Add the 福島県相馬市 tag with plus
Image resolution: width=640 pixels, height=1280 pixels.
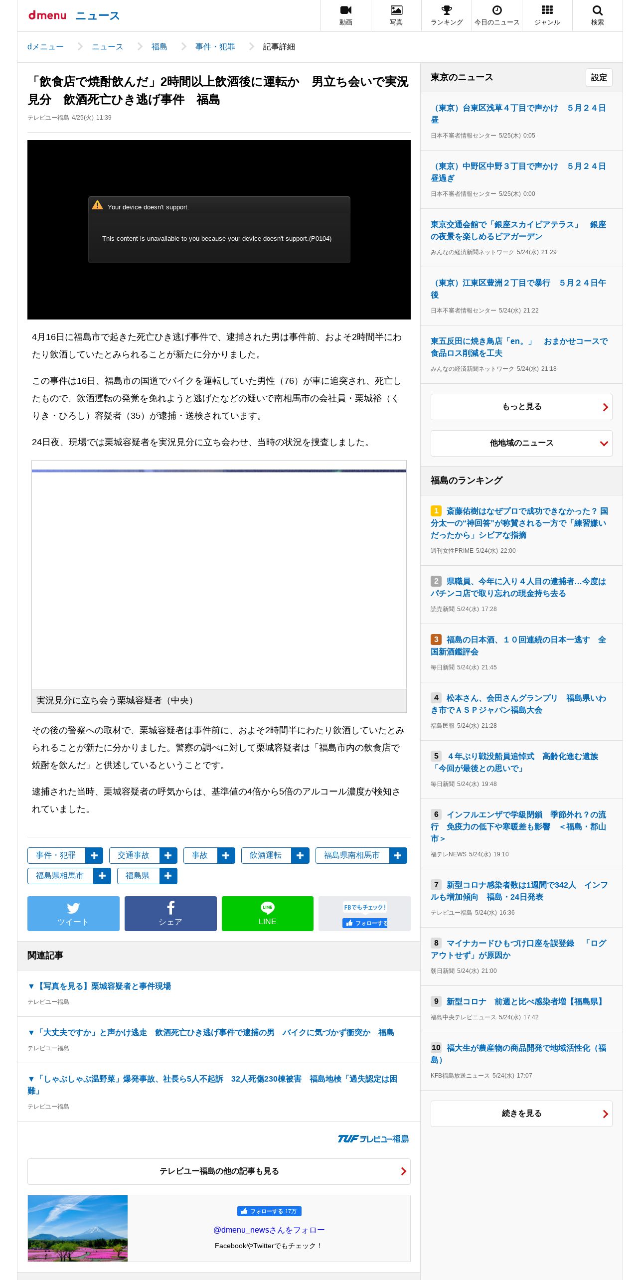point(102,876)
